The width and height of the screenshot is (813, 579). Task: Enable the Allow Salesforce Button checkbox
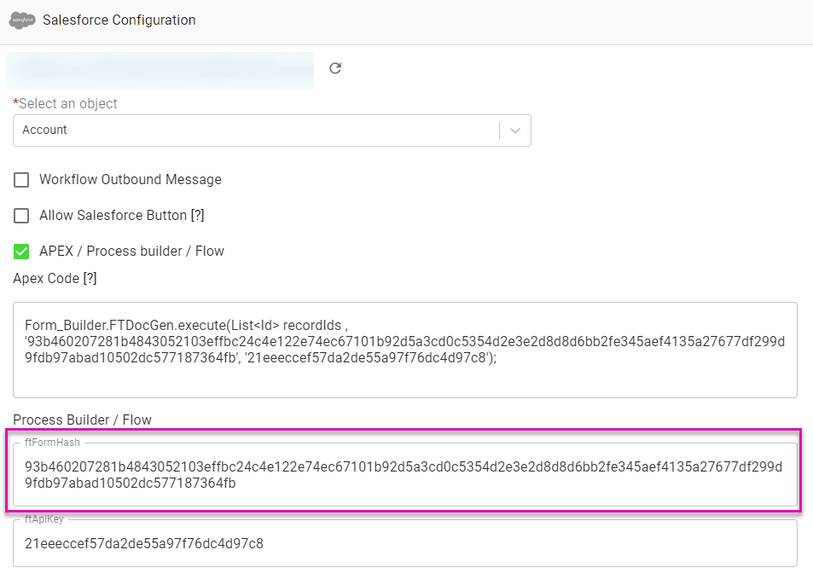20,216
